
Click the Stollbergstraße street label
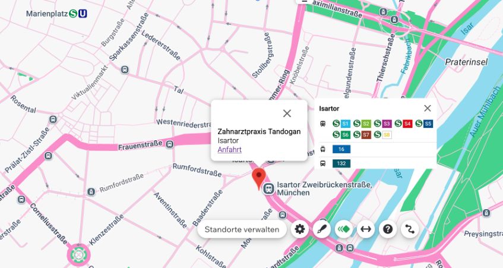coord(263,55)
